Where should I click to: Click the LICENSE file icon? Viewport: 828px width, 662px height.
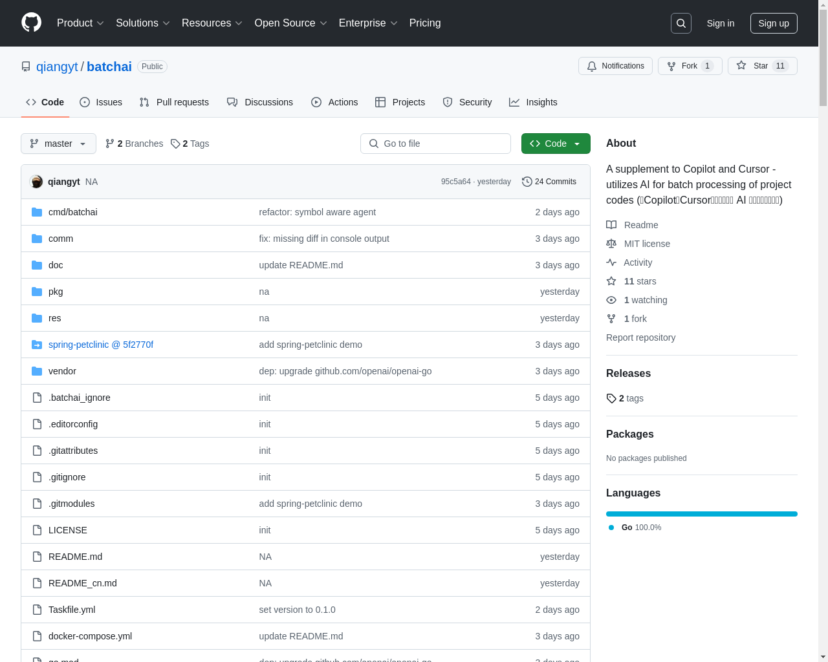(x=37, y=530)
